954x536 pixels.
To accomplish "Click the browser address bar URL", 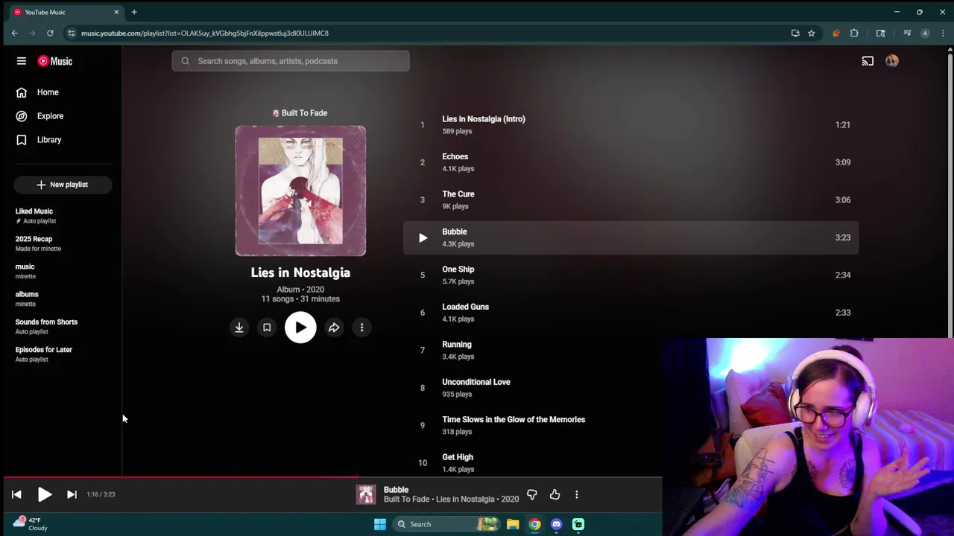I will tap(205, 33).
